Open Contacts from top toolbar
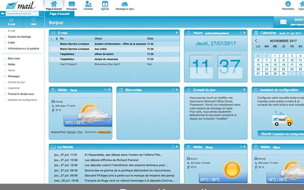The width and height of the screenshot is (304, 190). coord(88,5)
